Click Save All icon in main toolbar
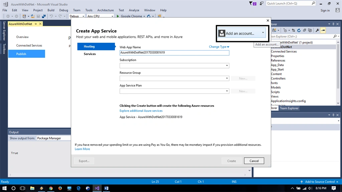This screenshot has height=192, width=342. (x=44, y=16)
